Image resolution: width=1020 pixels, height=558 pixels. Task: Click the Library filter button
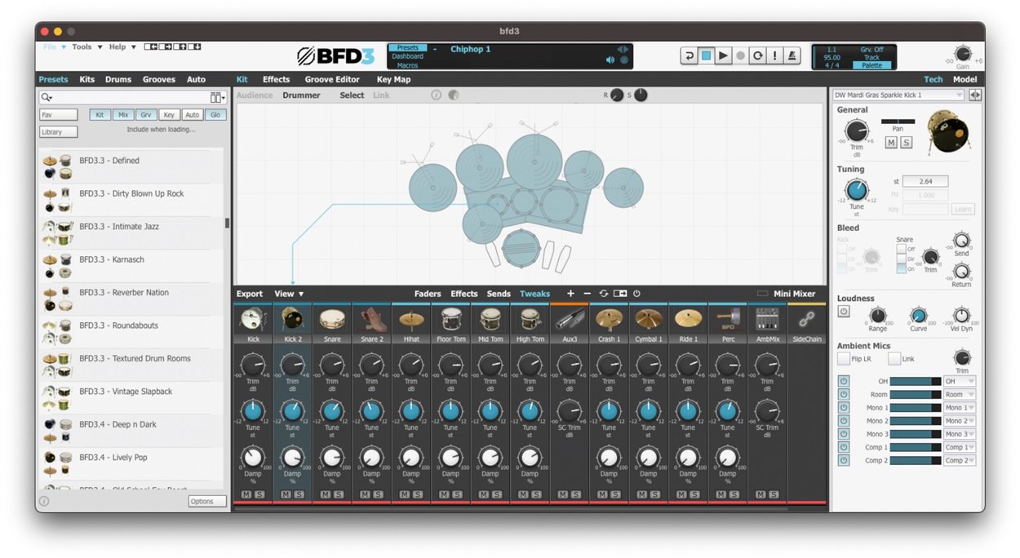click(x=59, y=131)
